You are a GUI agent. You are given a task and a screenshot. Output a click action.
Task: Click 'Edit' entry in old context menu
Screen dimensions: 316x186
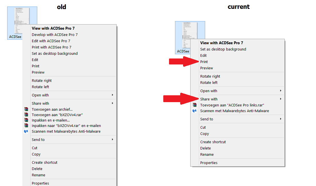[35, 60]
